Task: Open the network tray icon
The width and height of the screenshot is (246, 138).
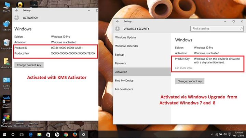Action: pyautogui.click(x=217, y=134)
